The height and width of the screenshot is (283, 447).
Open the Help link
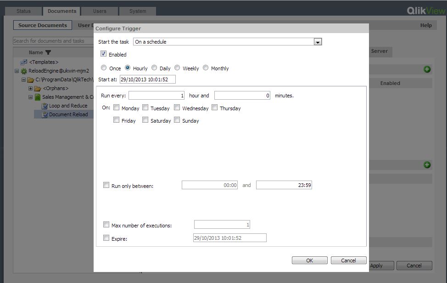tap(426, 25)
